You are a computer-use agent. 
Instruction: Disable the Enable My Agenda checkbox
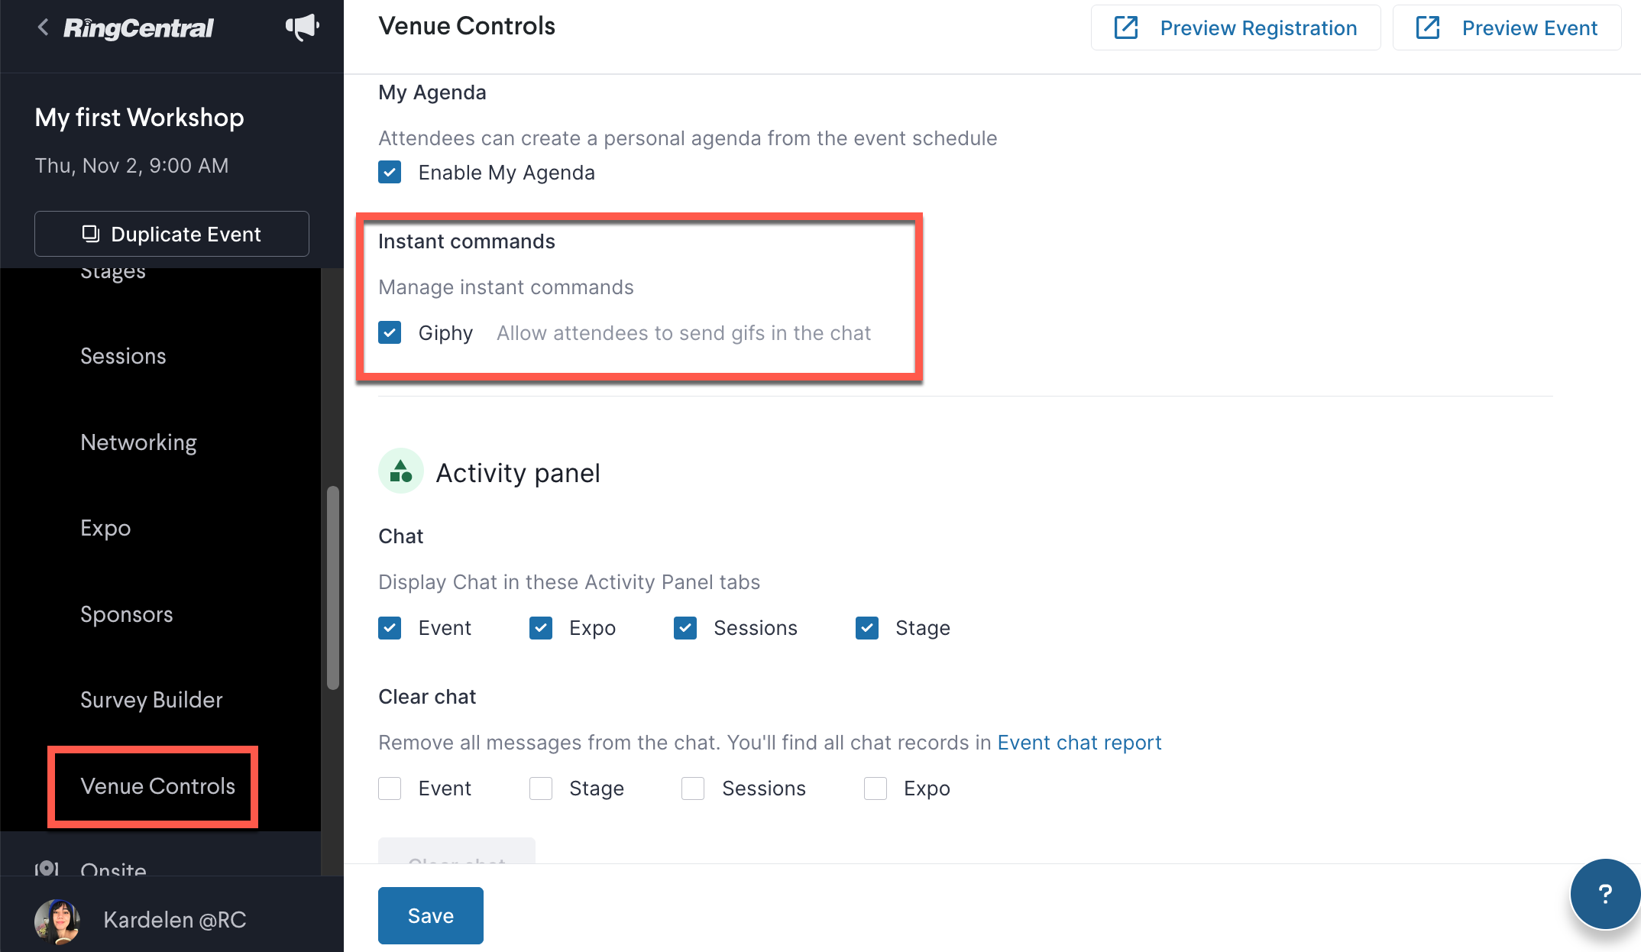pyautogui.click(x=390, y=172)
